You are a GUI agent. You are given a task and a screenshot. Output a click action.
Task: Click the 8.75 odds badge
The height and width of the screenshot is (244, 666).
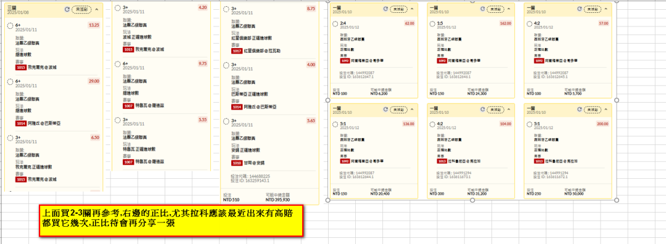pyautogui.click(x=310, y=9)
